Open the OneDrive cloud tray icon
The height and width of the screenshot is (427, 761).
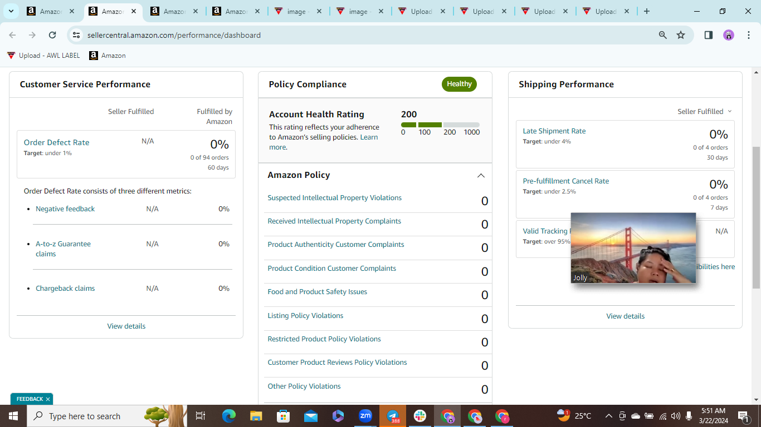click(636, 416)
